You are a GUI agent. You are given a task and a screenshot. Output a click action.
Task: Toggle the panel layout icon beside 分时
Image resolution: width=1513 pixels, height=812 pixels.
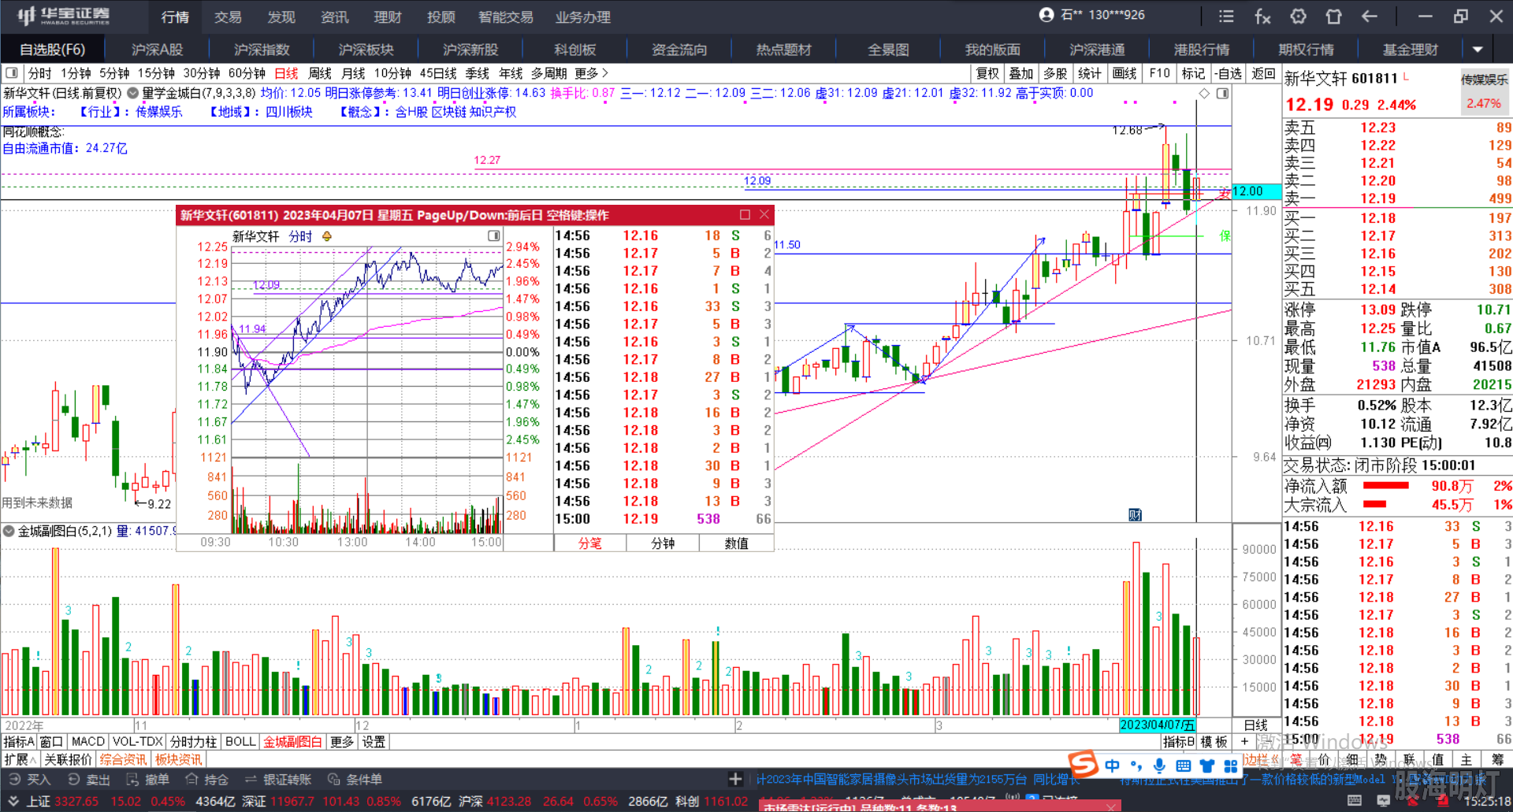click(x=12, y=73)
